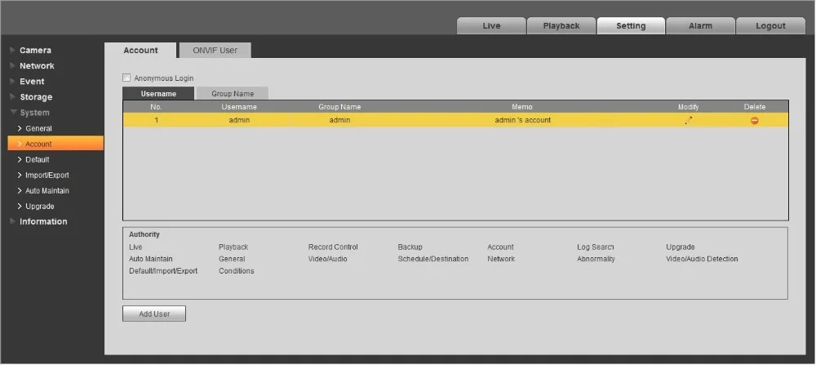Open the Alarm tab
816x365 pixels.
tap(700, 25)
